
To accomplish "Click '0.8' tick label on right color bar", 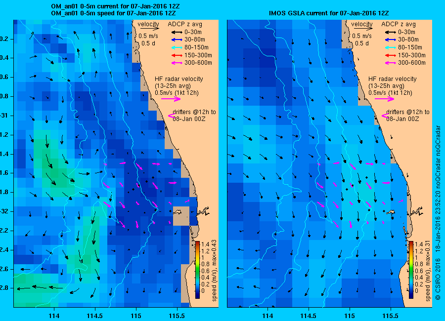I will 418,265.
